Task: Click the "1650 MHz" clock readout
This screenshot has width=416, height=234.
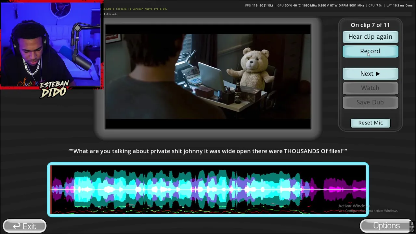Action: (309, 6)
